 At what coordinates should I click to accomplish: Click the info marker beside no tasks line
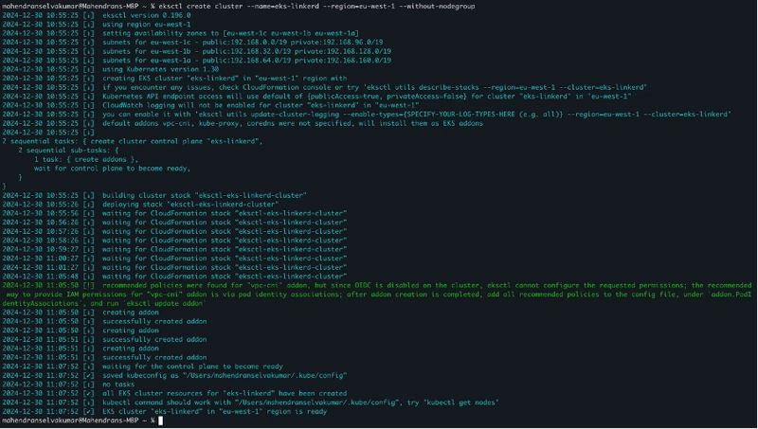coord(88,384)
